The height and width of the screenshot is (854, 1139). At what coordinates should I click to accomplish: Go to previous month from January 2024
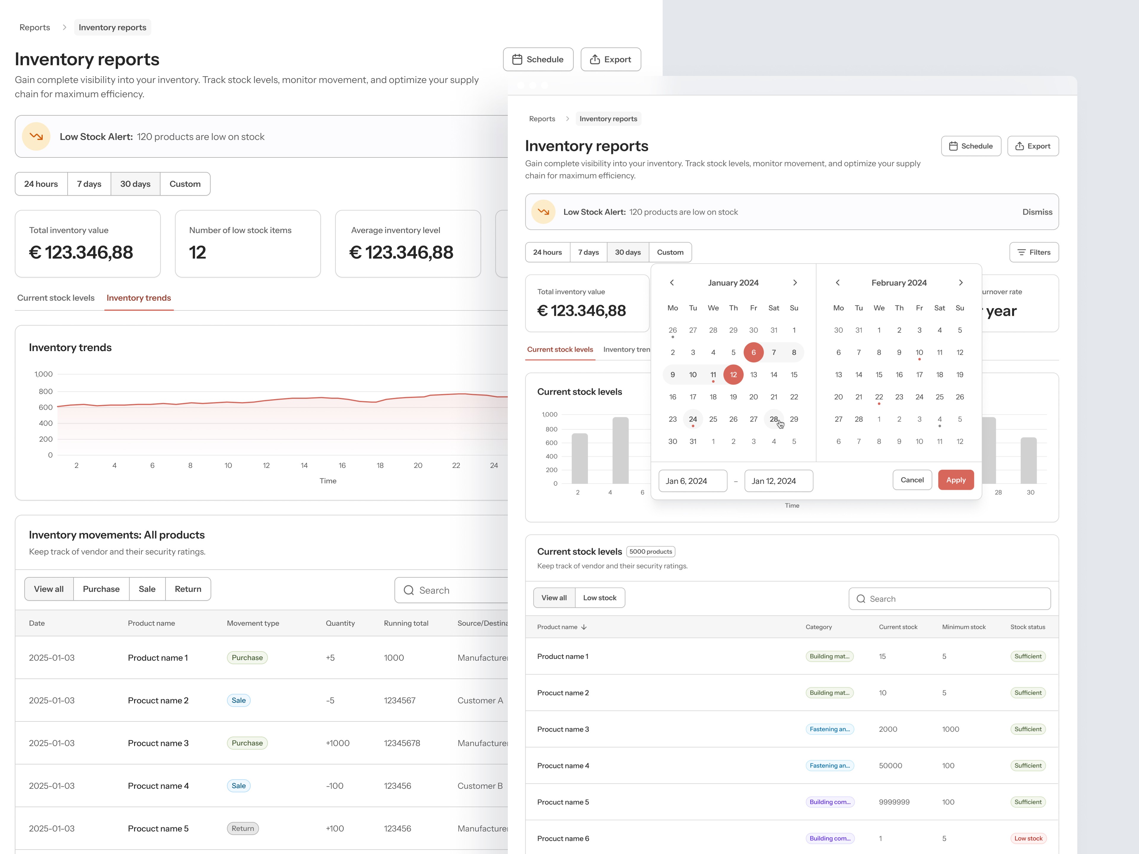(x=672, y=283)
